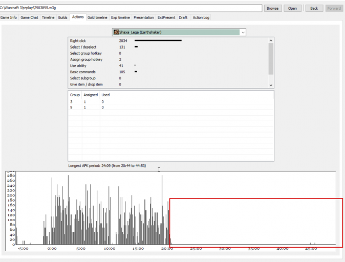Switch to the Exp timeline tab

pos(120,17)
